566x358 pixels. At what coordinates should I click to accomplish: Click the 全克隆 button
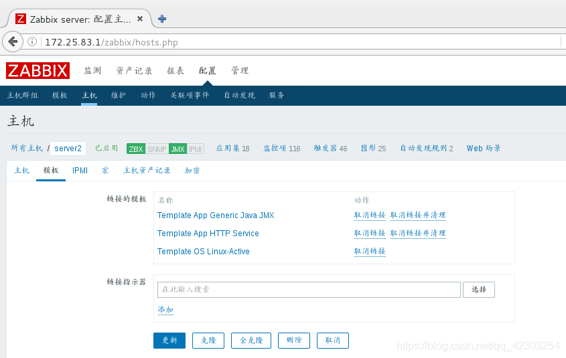click(x=251, y=341)
